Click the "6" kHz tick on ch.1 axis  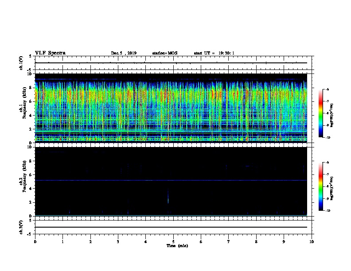point(31,101)
